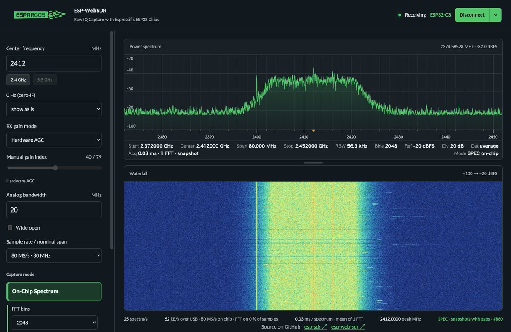
Task: Open the esp-sdr GitHub link
Action: pyautogui.click(x=316, y=327)
